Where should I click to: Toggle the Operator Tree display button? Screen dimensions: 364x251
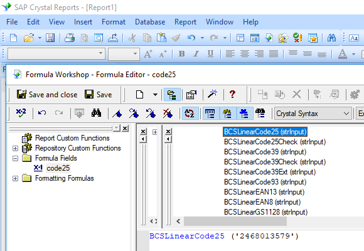pyautogui.click(x=244, y=114)
